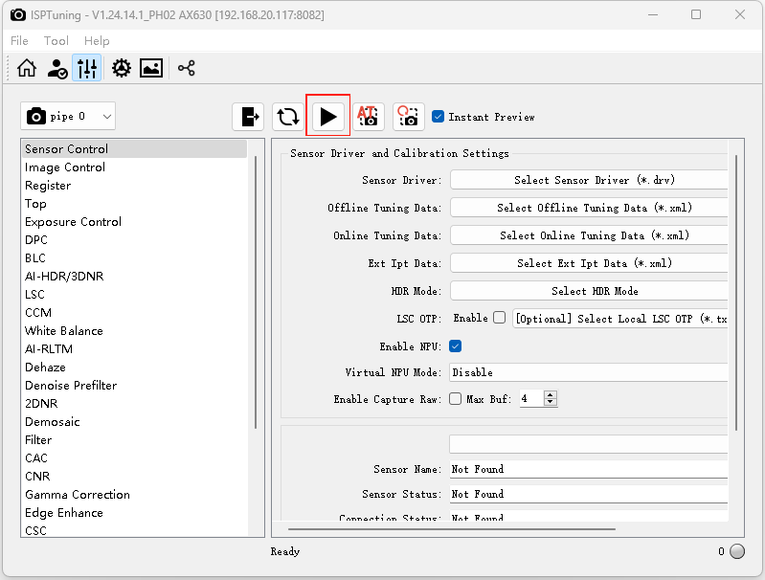This screenshot has width=765, height=580.
Task: Select DPC in the module list
Action: coord(134,240)
